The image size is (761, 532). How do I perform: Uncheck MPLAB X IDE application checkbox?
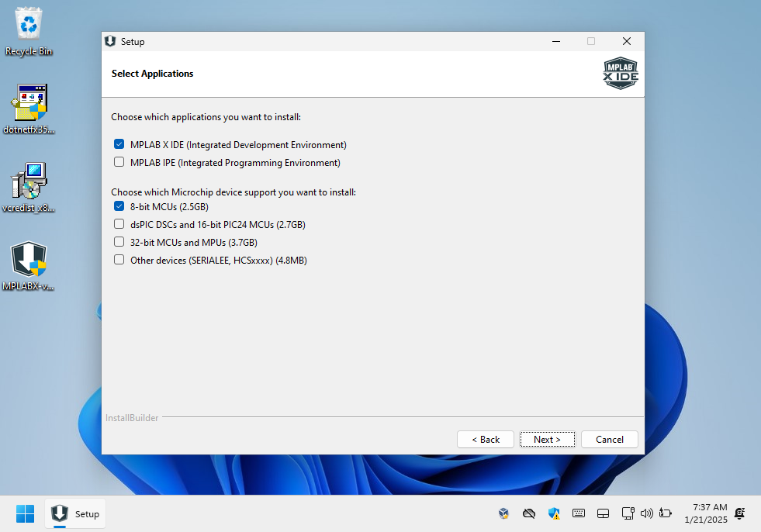(119, 144)
